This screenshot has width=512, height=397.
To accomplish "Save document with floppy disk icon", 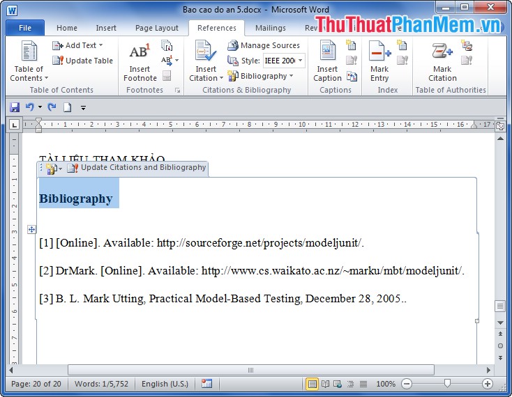I will (15, 107).
